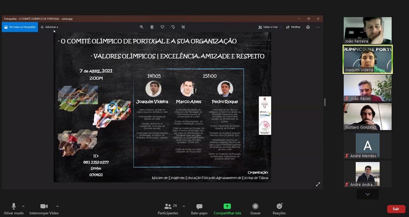Mute microphone with Ativar mudo

(x=14, y=209)
